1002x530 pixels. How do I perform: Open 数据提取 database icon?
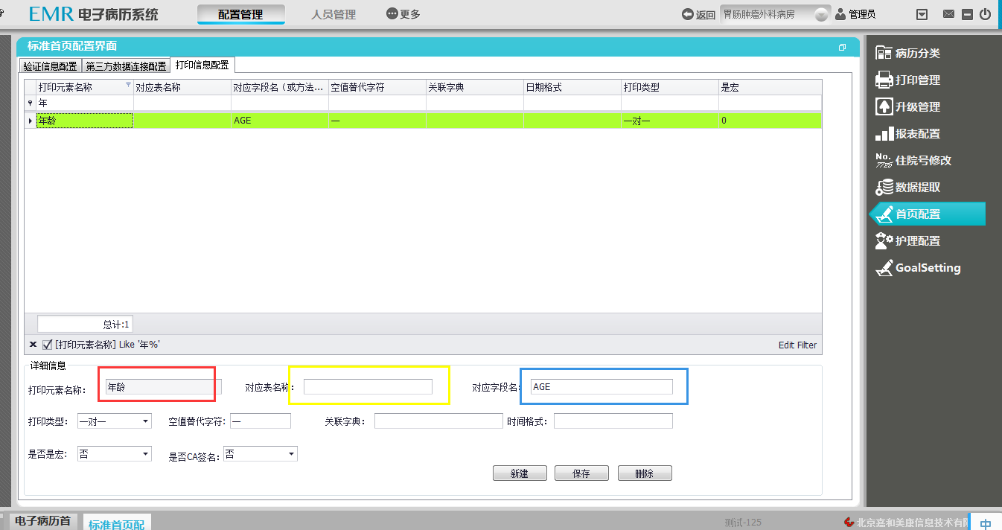coord(884,187)
